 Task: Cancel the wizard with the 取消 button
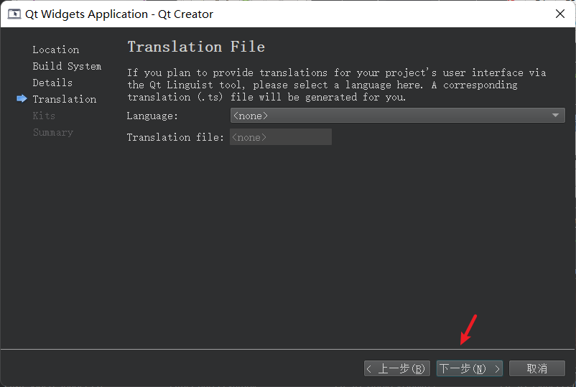tap(536, 368)
